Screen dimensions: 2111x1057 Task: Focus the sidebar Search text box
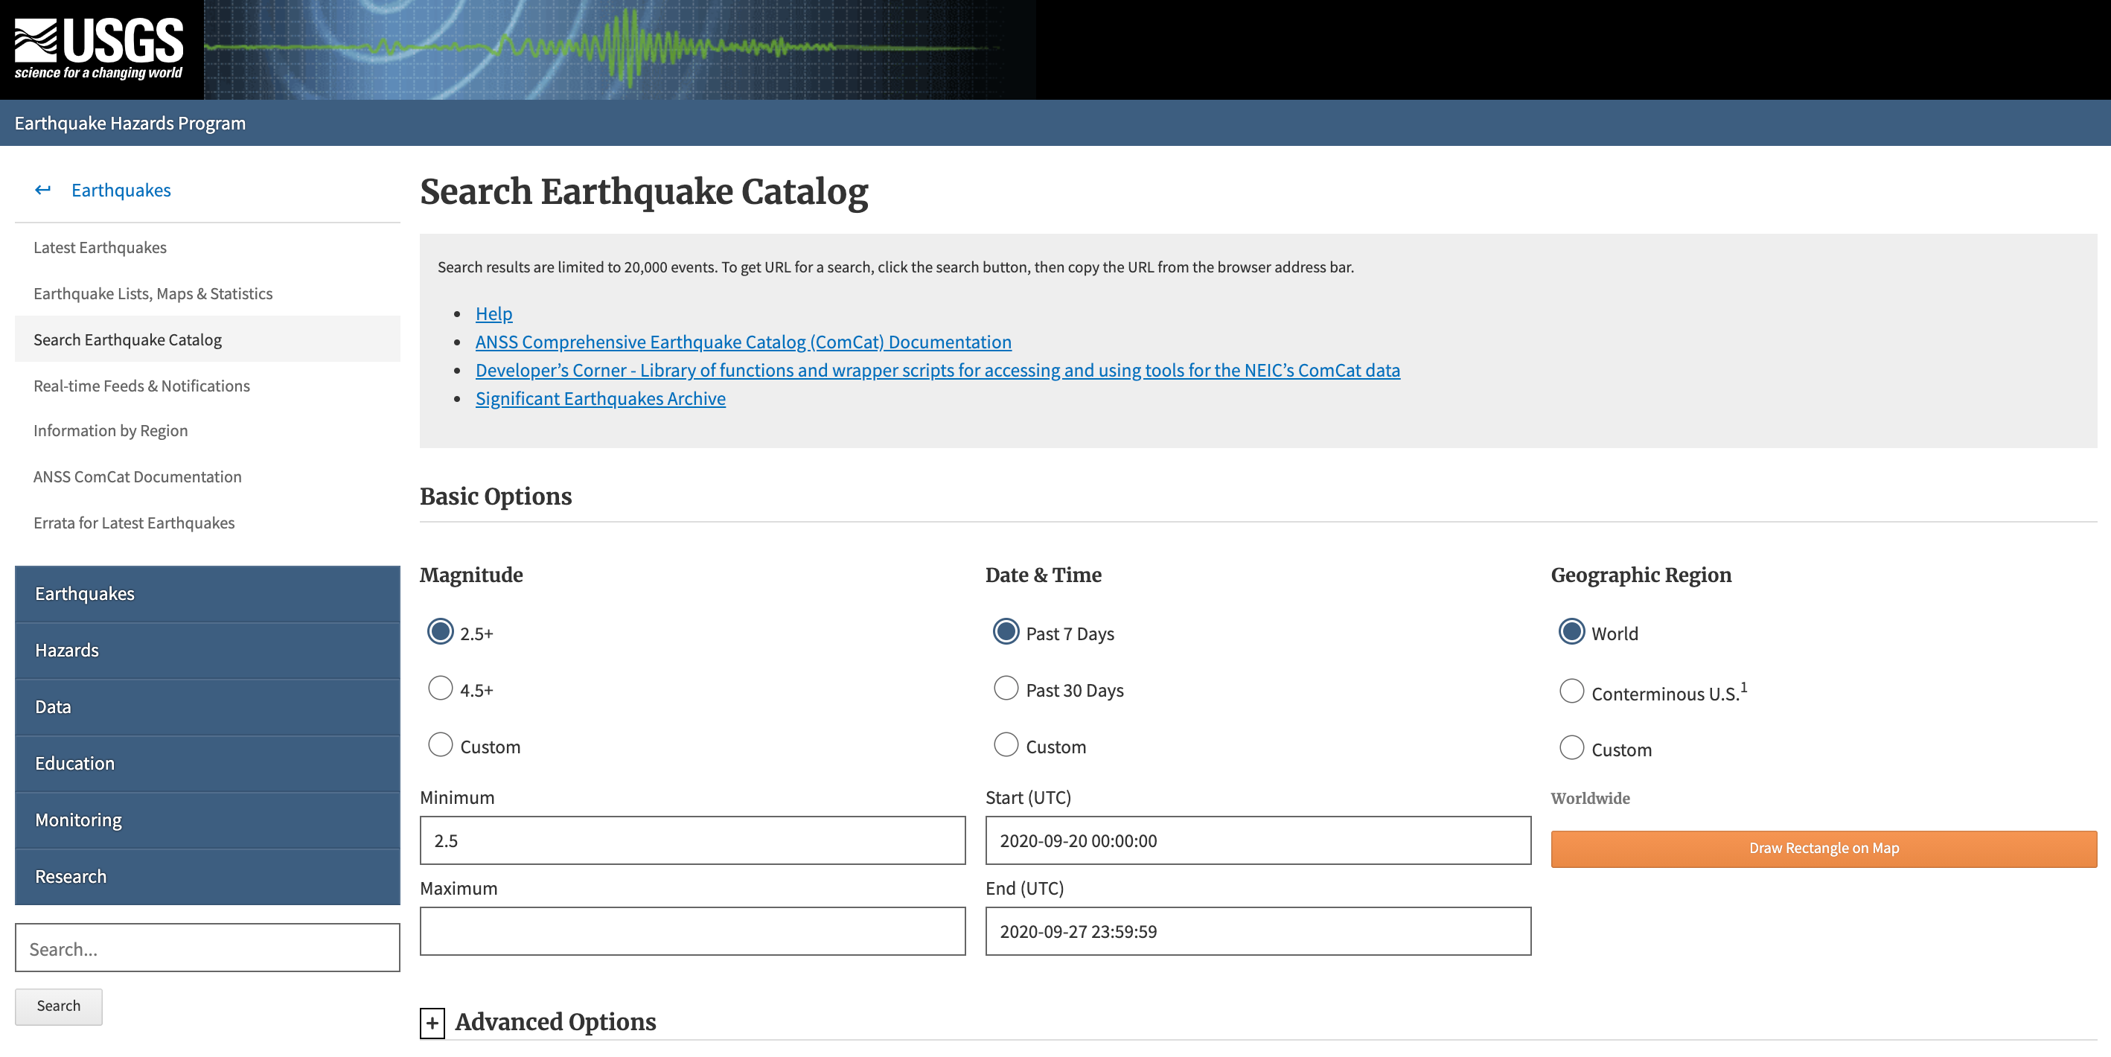(208, 949)
